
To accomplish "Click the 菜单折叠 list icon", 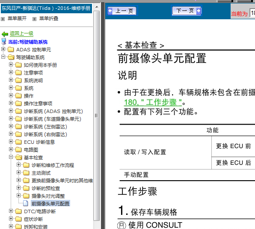I will pos(34,19).
